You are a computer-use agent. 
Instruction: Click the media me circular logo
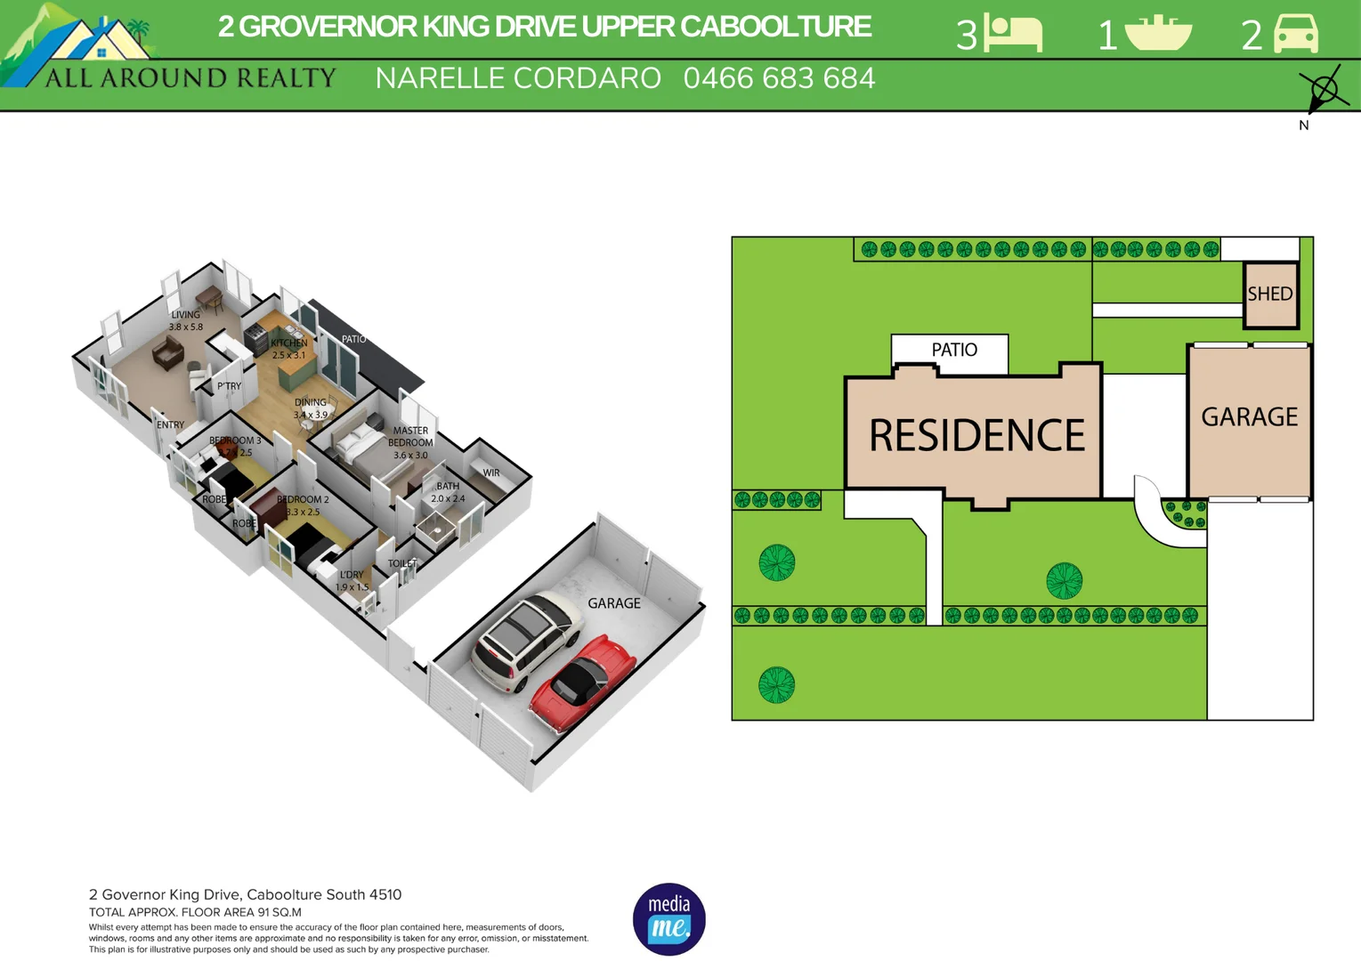click(668, 918)
